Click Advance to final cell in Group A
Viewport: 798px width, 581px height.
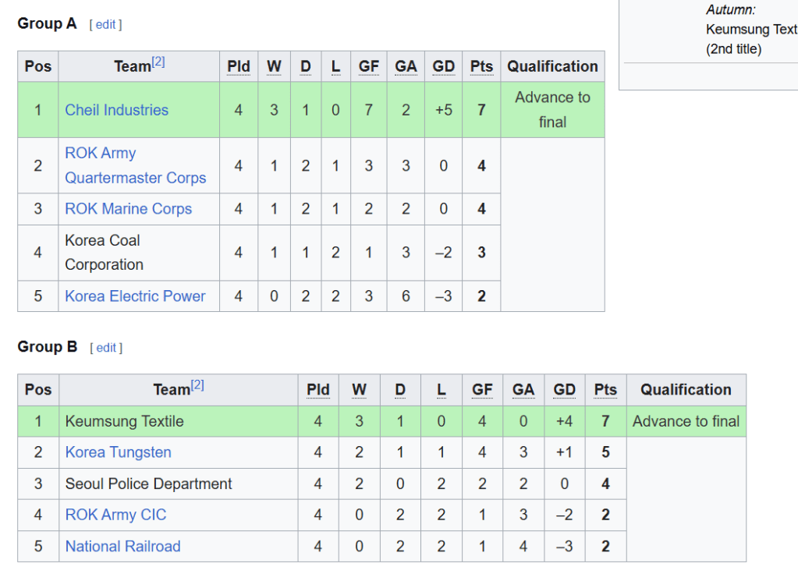tap(552, 110)
